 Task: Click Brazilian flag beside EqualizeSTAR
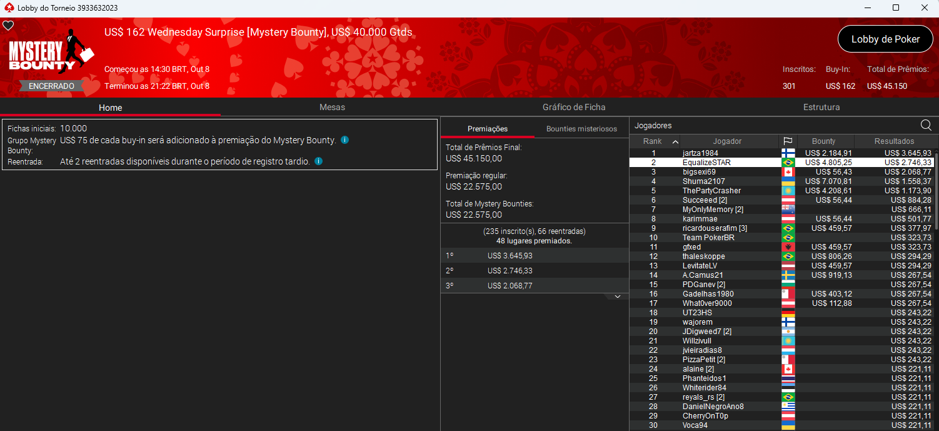[x=788, y=163]
